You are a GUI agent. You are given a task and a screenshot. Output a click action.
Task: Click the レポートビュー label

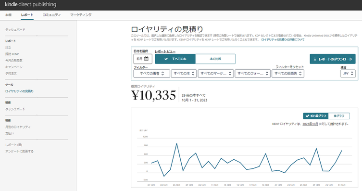(165, 51)
